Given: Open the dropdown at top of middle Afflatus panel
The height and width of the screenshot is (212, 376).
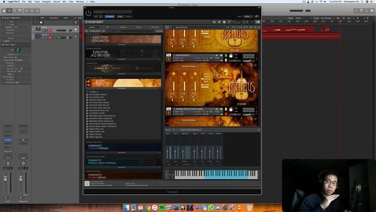Looking at the screenshot, I should (x=189, y=67).
